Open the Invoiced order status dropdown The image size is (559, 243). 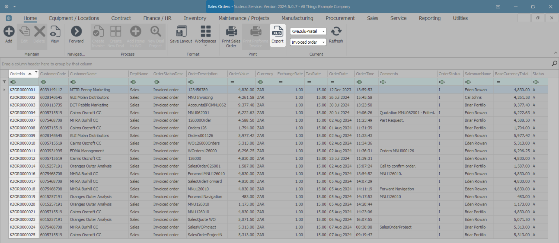[x=323, y=42]
